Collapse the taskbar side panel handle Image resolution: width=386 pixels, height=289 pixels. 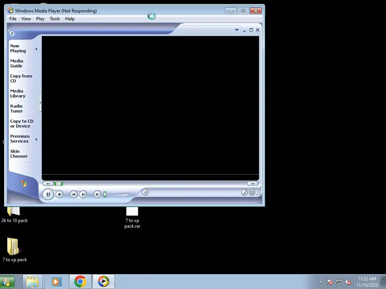pyautogui.click(x=40, y=103)
